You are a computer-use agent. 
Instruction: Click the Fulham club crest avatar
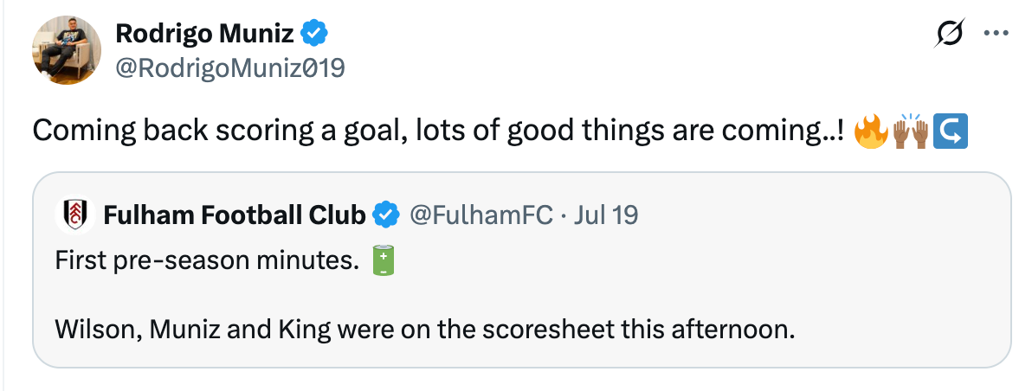click(74, 215)
